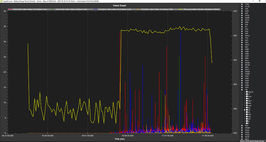266x142 pixels.
Task: Click the Value Graph title
Action: click(x=120, y=5)
